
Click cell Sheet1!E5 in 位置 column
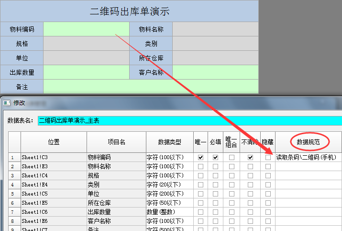(54, 203)
